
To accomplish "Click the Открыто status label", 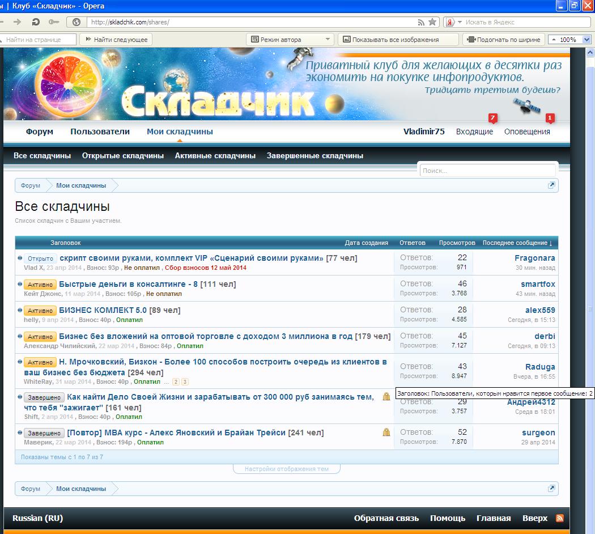I will (41, 258).
